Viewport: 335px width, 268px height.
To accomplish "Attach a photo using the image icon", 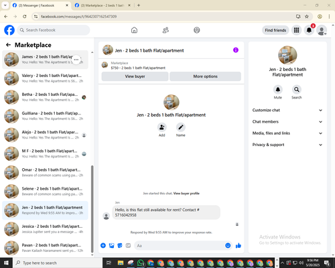I will point(111,246).
